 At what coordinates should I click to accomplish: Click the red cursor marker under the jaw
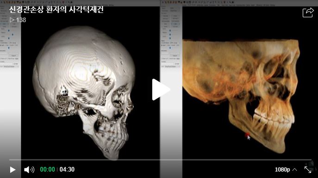pyautogui.click(x=247, y=135)
